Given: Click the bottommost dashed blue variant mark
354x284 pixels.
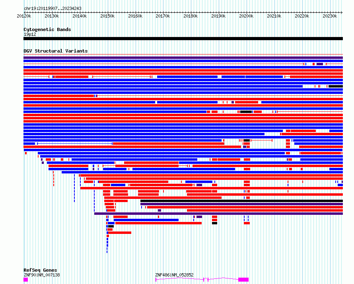Looking at the screenshot, I should tap(107, 252).
